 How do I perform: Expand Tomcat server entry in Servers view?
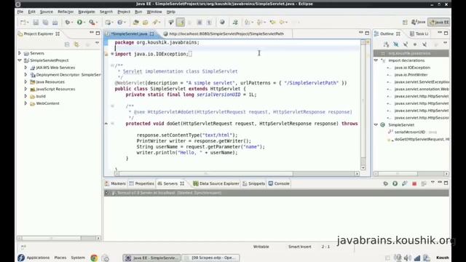[107, 193]
